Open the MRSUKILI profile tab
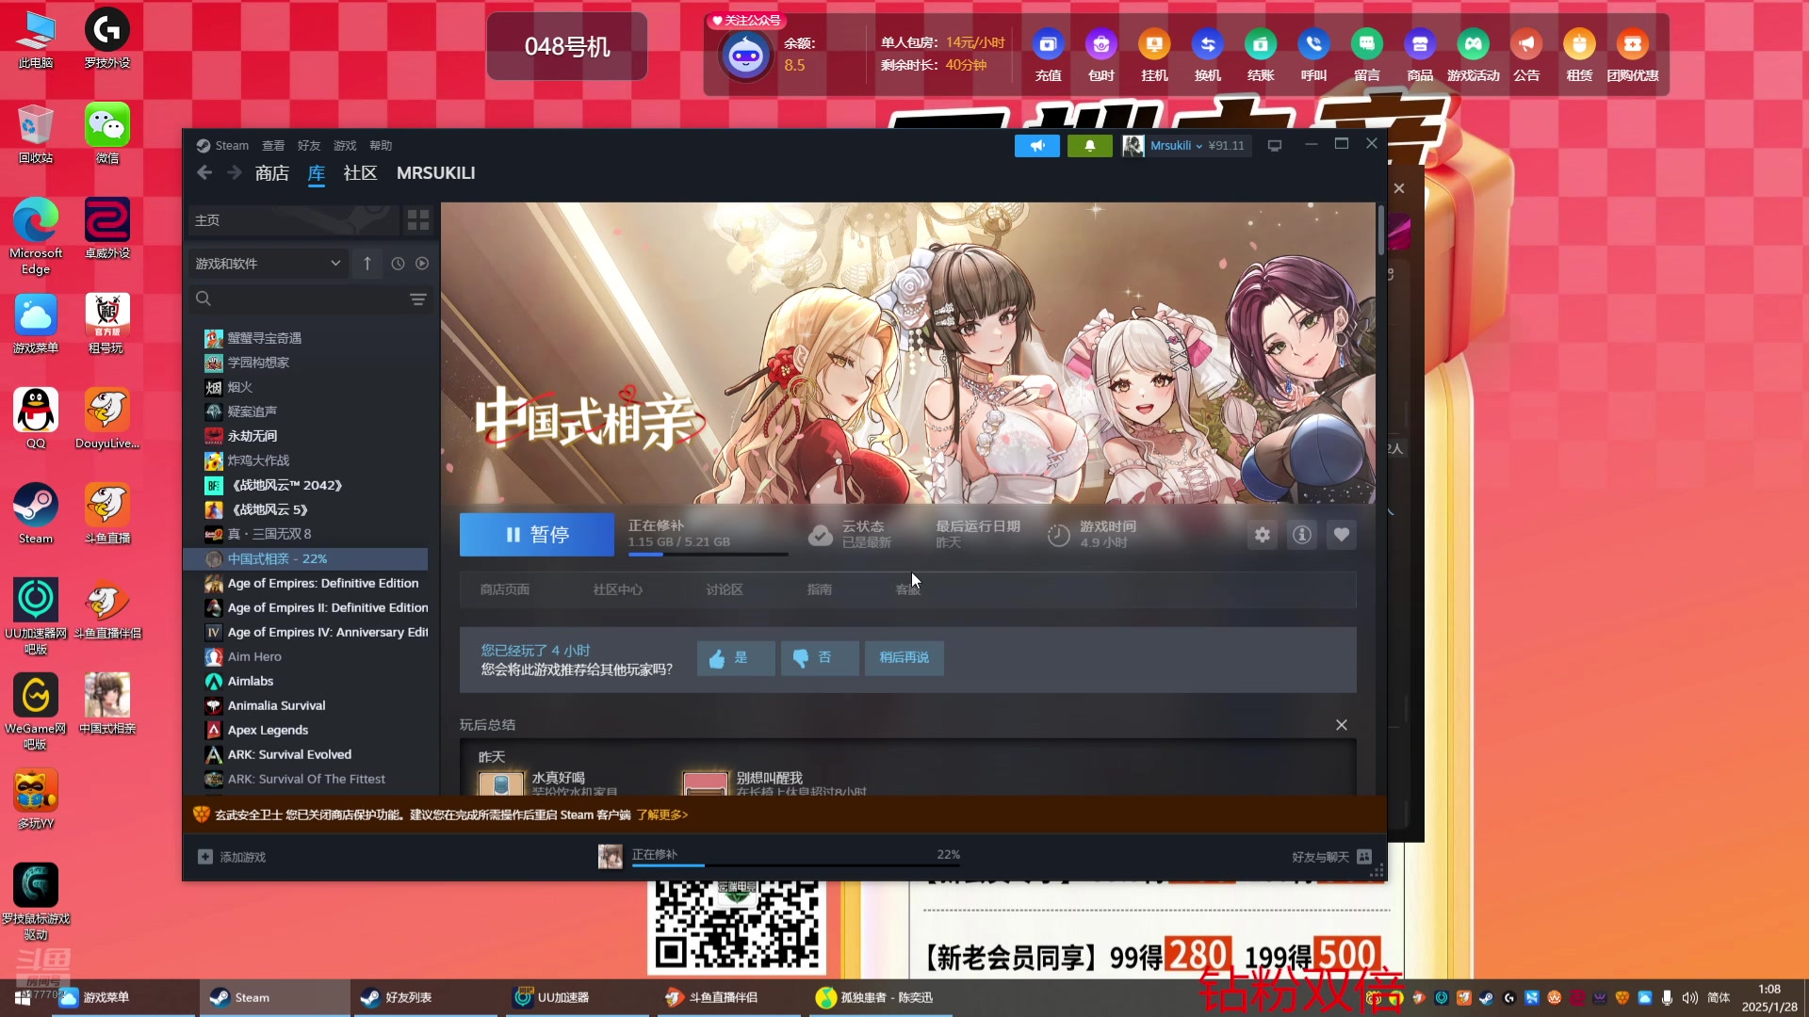Viewport: 1809px width, 1017px height. click(x=436, y=173)
